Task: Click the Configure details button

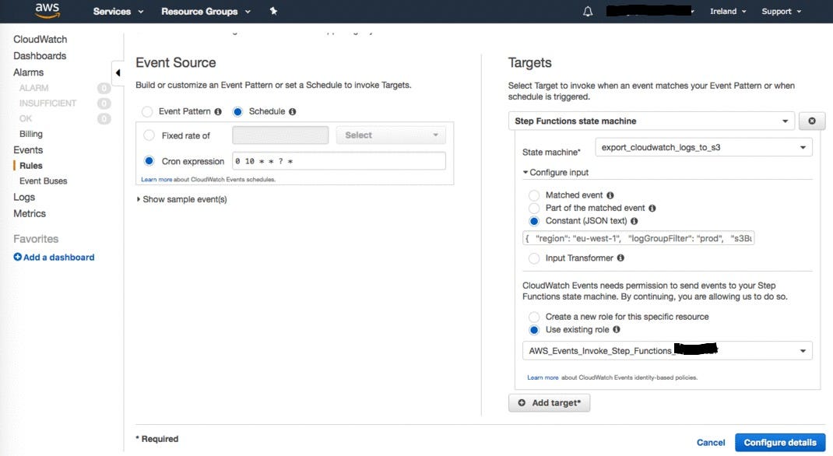Action: click(x=779, y=442)
